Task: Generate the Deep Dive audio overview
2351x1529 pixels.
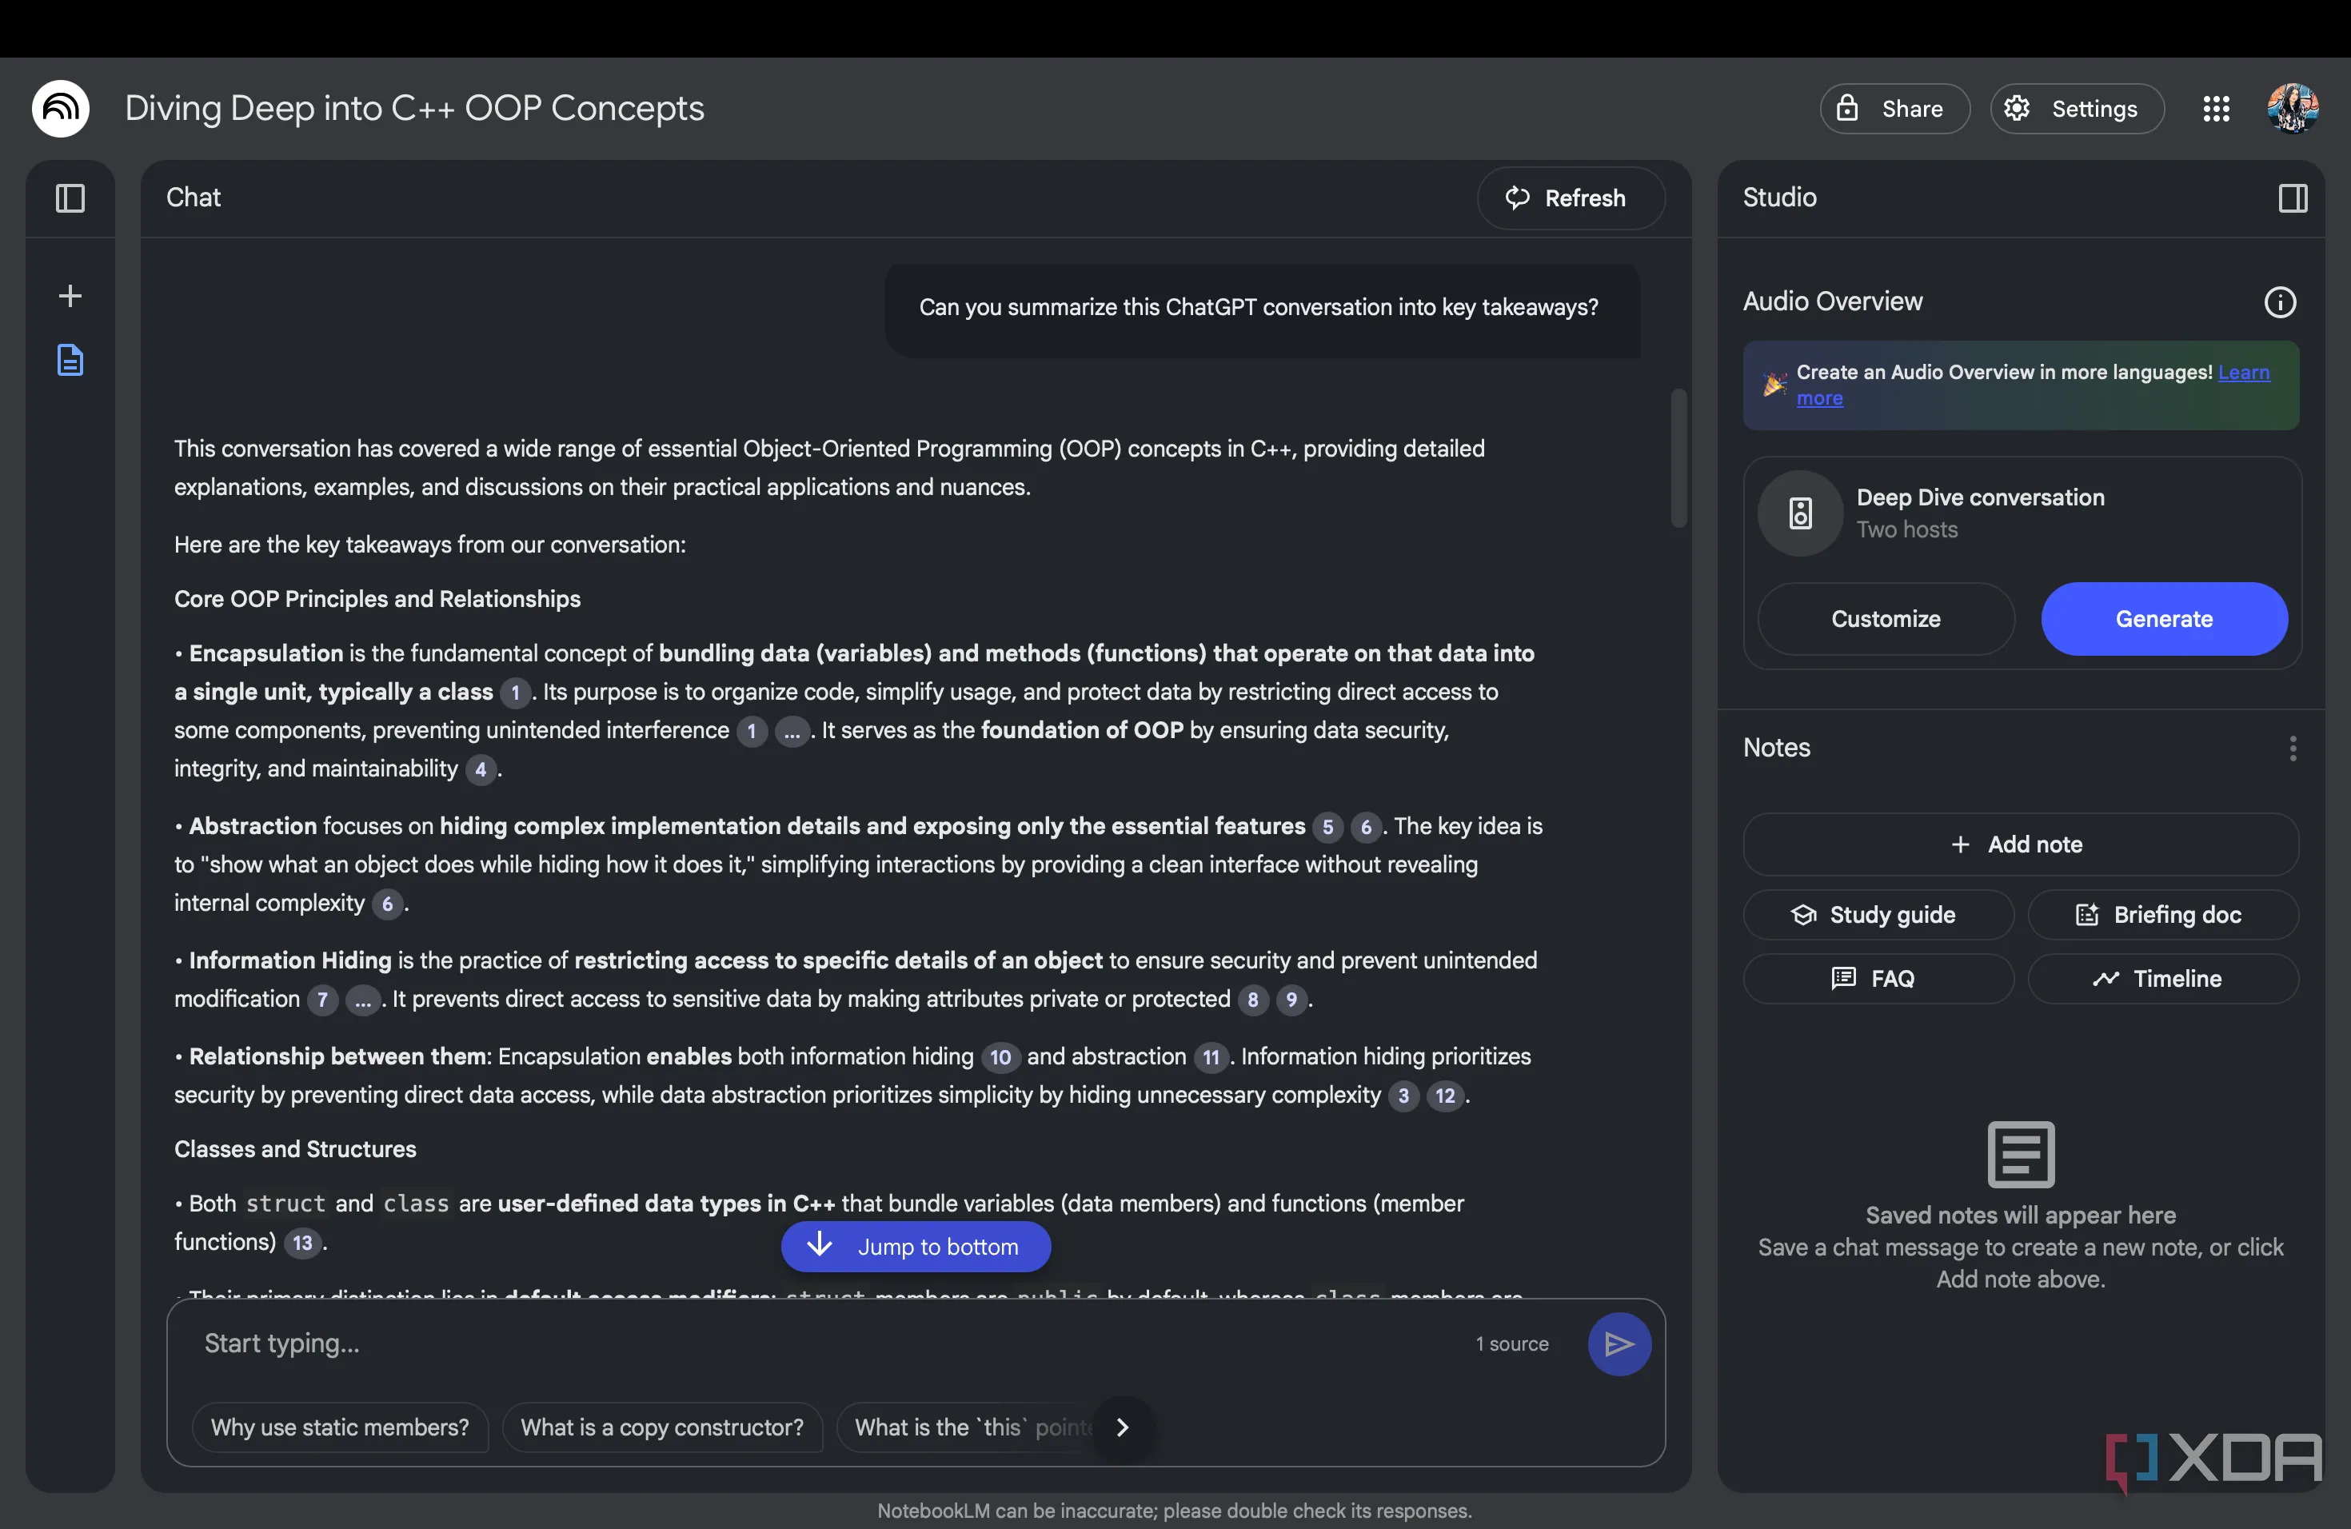Action: (x=2165, y=618)
